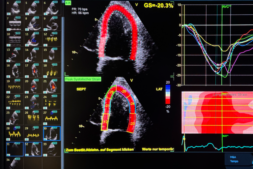This screenshot has width=253, height=169.
Task: Open thumbnail 30 in the clip list
Action: point(52,133)
